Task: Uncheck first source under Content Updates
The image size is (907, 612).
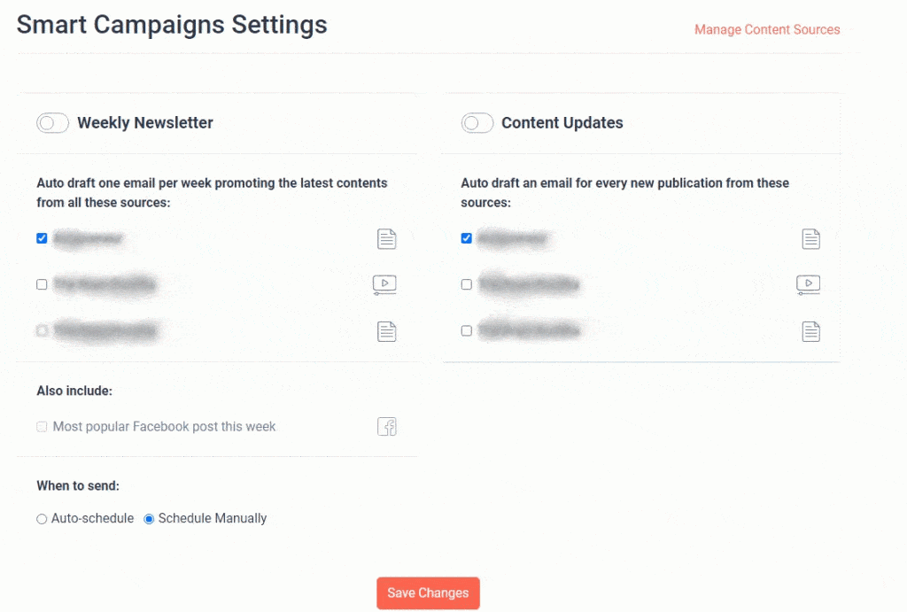Action: (x=467, y=238)
